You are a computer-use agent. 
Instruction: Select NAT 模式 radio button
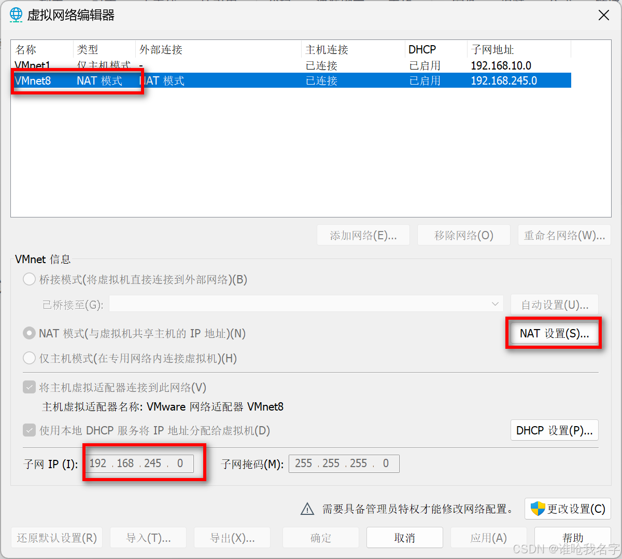30,333
